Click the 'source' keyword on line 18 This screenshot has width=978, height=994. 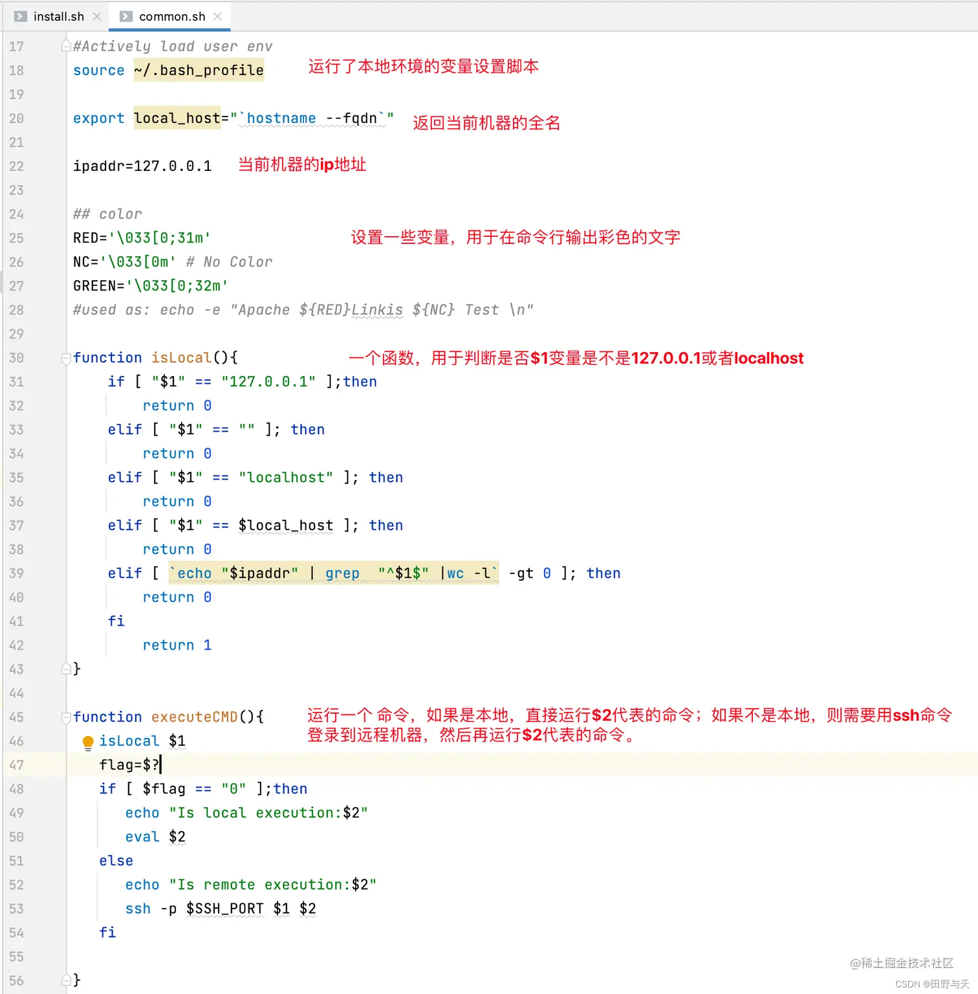click(98, 70)
